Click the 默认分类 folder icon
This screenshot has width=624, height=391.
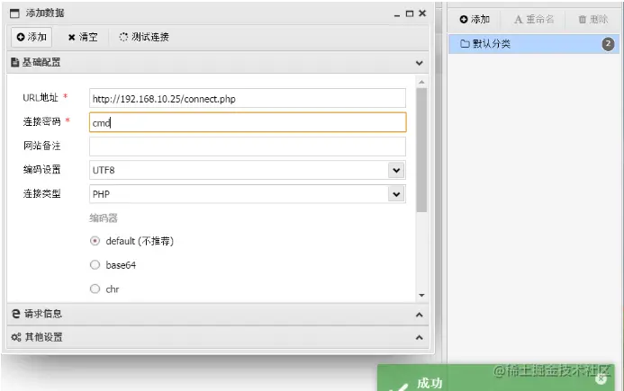(465, 44)
